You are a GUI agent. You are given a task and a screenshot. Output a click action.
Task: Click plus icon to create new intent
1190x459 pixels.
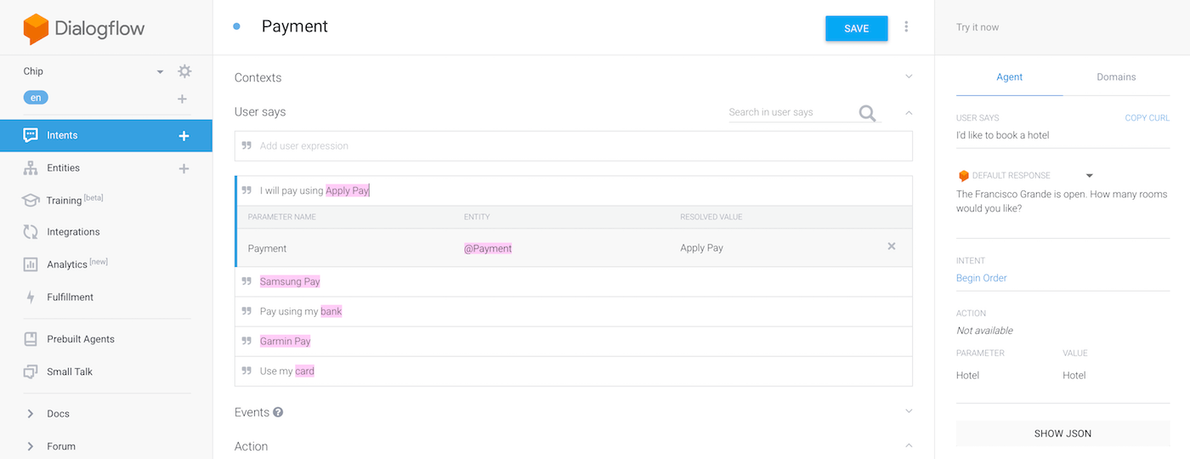(184, 136)
